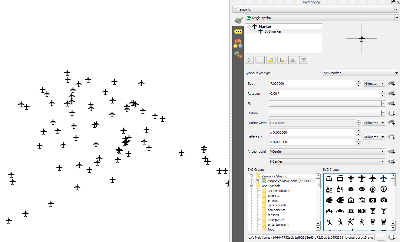The image size is (400, 242).
Task: Open the Single symbol renderer dropdown
Action: (396, 18)
